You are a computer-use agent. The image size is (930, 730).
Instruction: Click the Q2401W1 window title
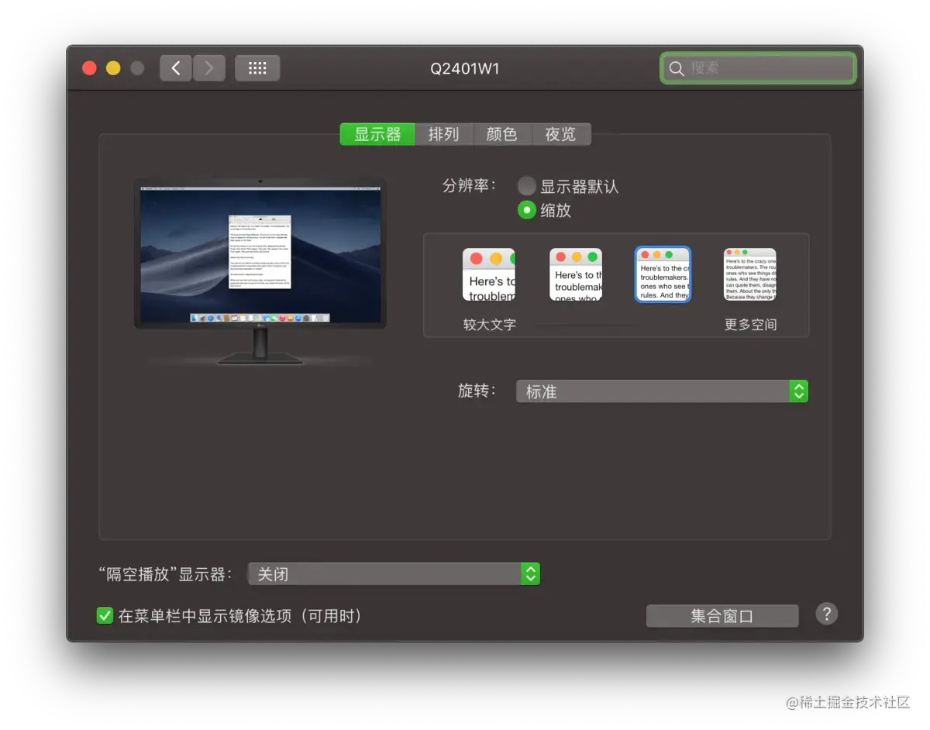pyautogui.click(x=465, y=68)
